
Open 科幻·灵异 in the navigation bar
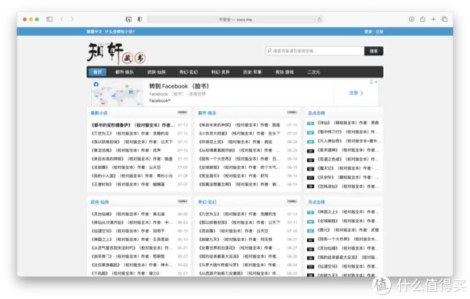[221, 72]
